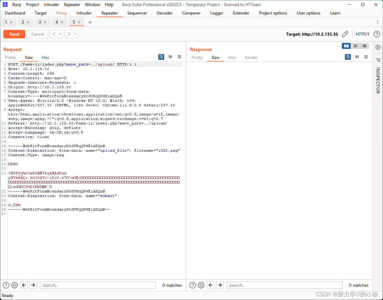Switch to the Target tab
Screen dimensions: 383x300
(x=41, y=13)
